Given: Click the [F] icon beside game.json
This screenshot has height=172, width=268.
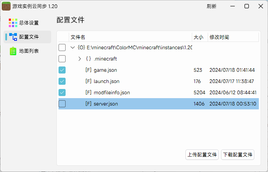Looking at the screenshot, I should coord(89,70).
